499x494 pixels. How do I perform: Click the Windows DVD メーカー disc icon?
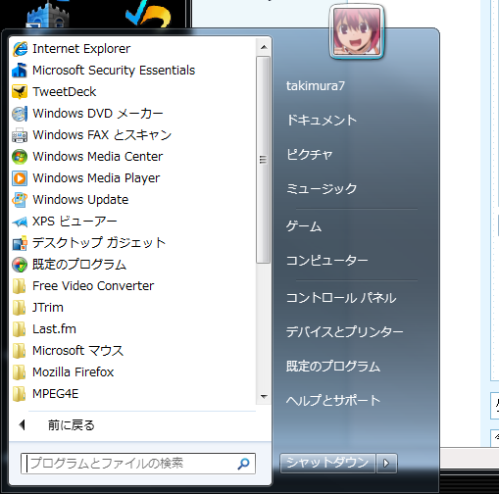click(20, 114)
